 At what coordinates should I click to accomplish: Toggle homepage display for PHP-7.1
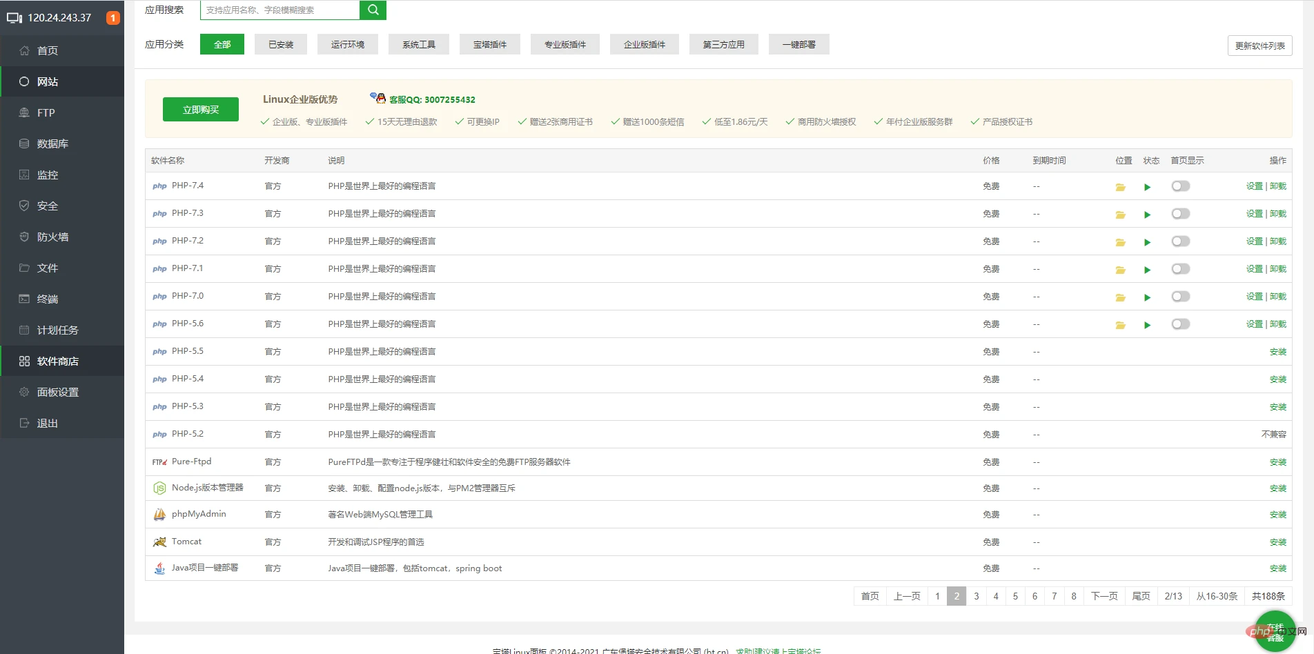tap(1180, 269)
